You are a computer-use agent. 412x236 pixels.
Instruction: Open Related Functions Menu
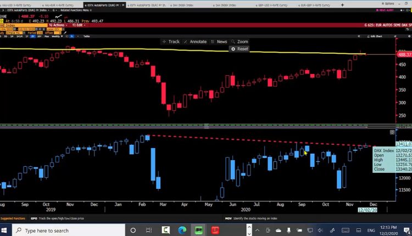76,10
